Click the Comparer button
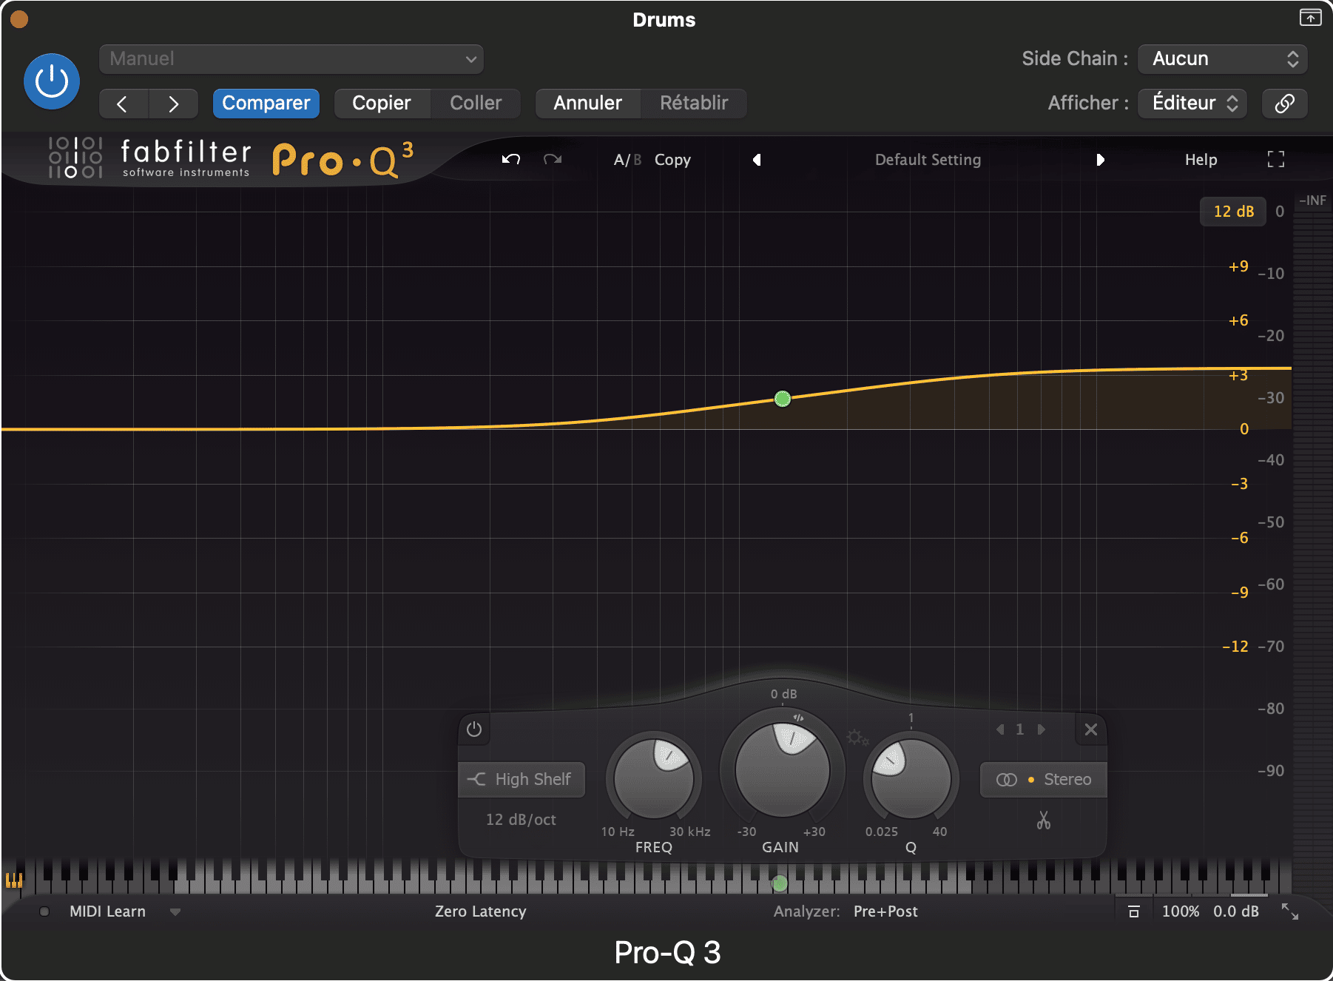Viewport: 1333px width, 981px height. pos(266,103)
